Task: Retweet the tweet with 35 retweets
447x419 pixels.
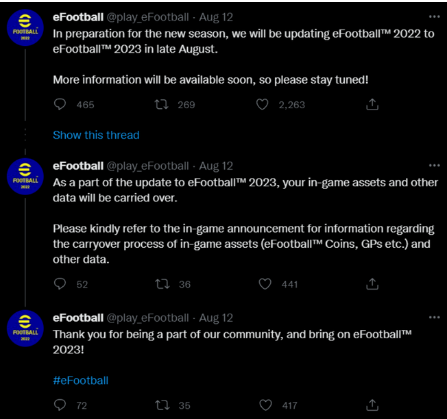Action: [162, 405]
